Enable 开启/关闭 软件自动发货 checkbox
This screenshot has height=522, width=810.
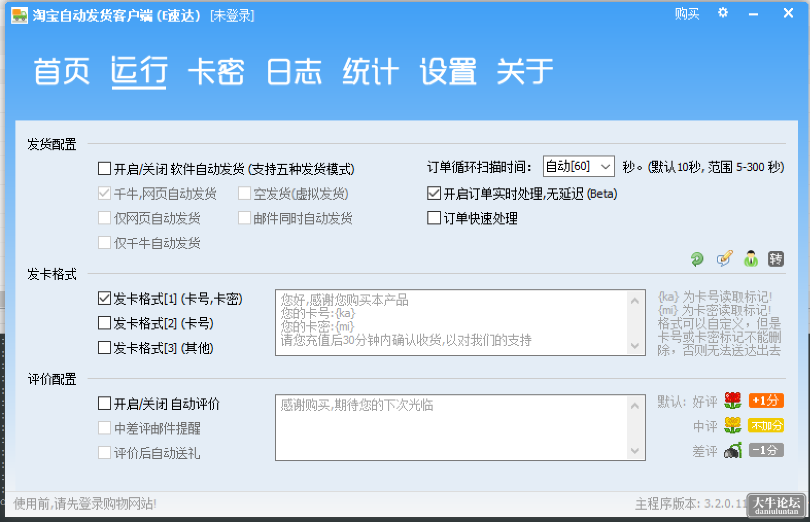[x=105, y=168]
